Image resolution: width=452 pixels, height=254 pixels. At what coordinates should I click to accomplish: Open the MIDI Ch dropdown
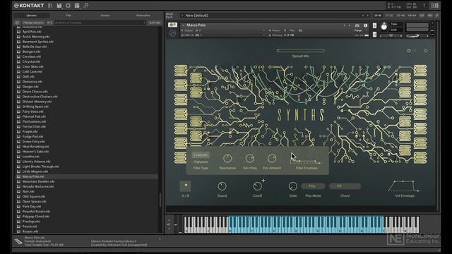[222, 35]
